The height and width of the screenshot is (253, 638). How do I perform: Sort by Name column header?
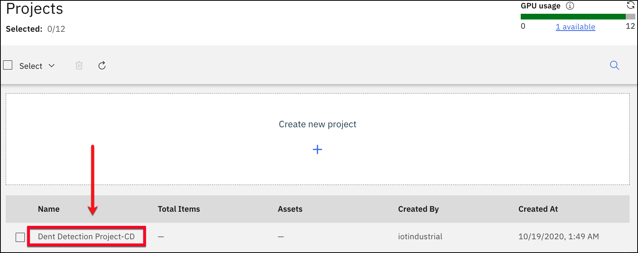pyautogui.click(x=49, y=209)
